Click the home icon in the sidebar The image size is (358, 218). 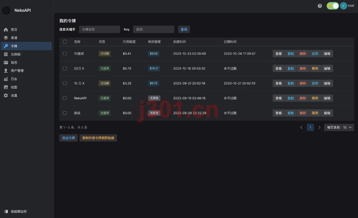click(x=6, y=30)
